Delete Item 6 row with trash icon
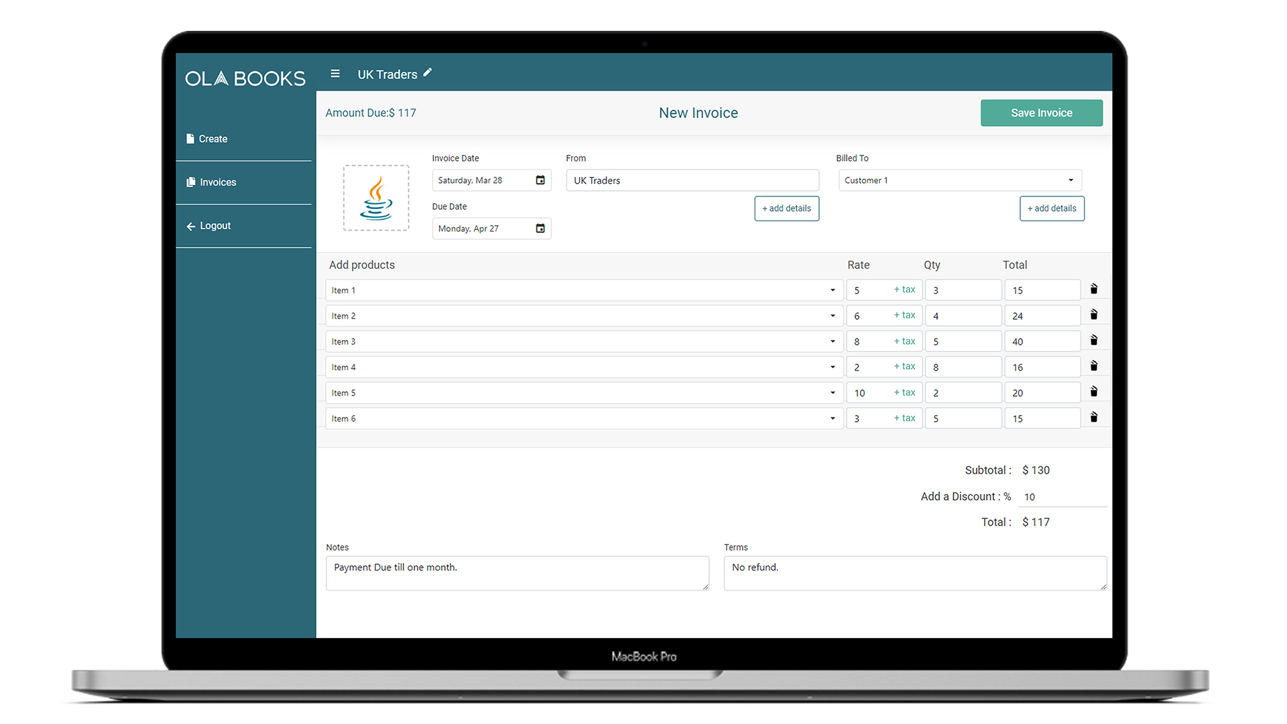This screenshot has height=724, width=1287. pos(1093,418)
